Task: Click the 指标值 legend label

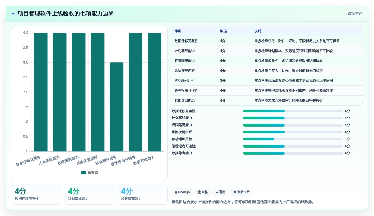Action: pyautogui.click(x=93, y=172)
